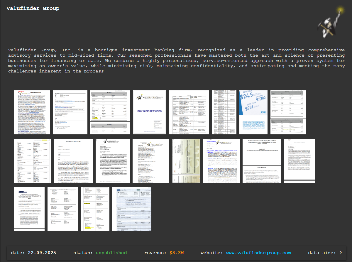Open the www.valufindergroup.com website link
This screenshot has height=262, width=352.
(x=258, y=253)
